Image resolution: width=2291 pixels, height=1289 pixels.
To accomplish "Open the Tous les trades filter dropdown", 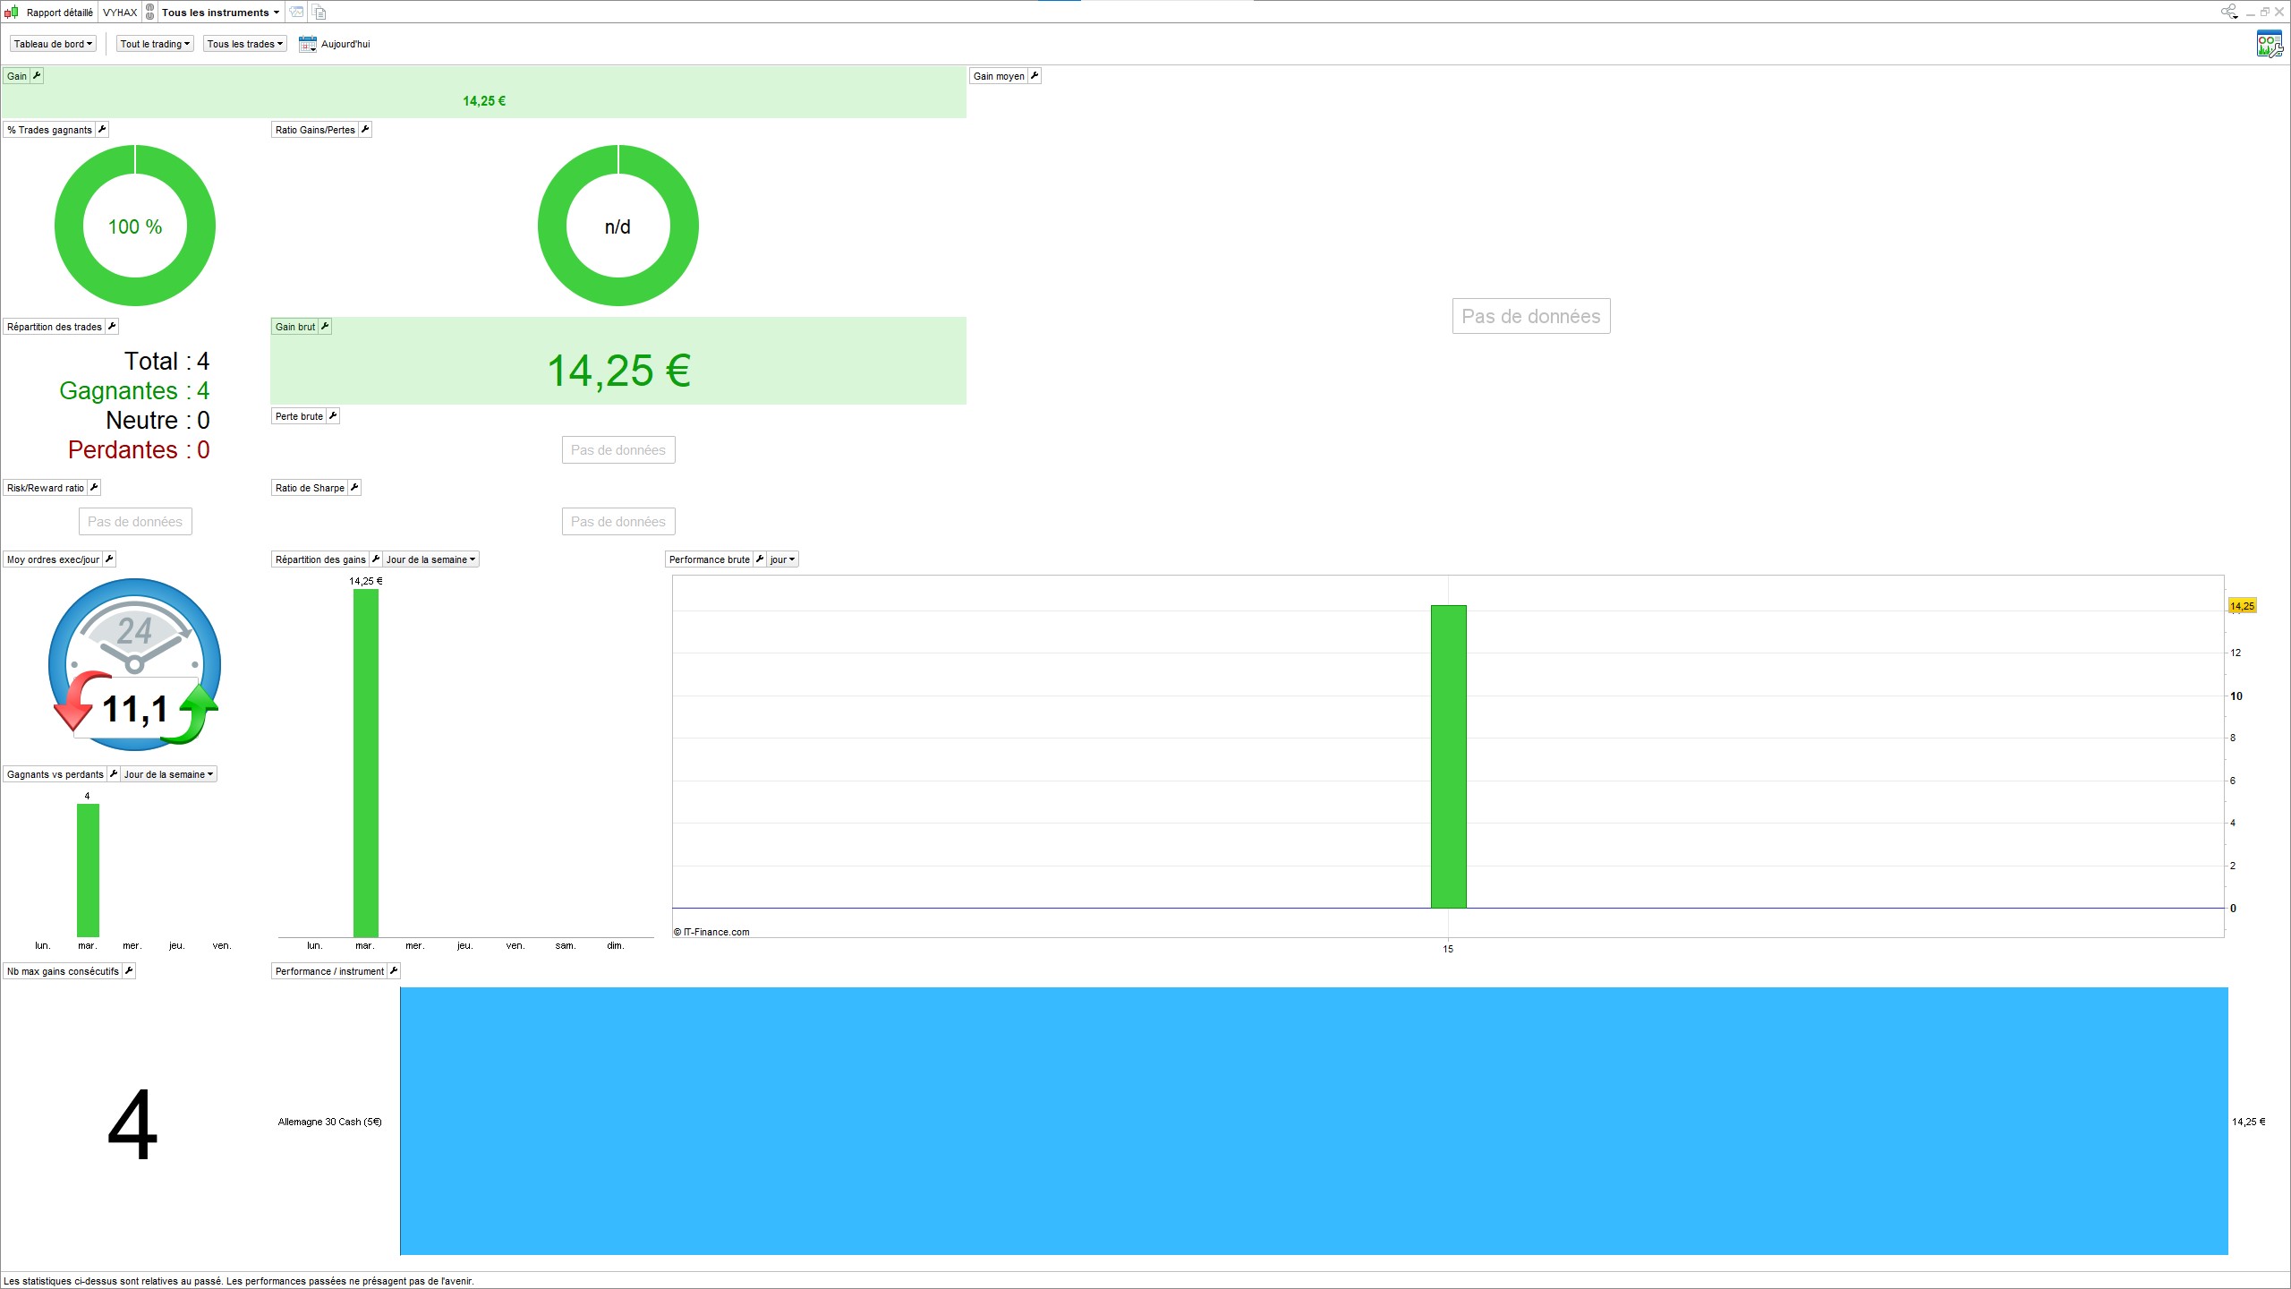I will click(245, 44).
